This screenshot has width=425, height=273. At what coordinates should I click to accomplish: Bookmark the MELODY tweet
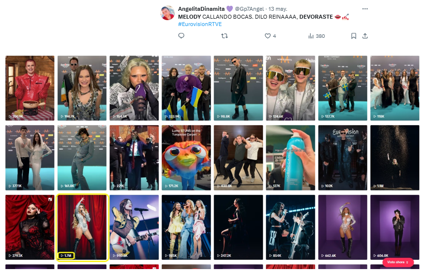[x=353, y=36]
